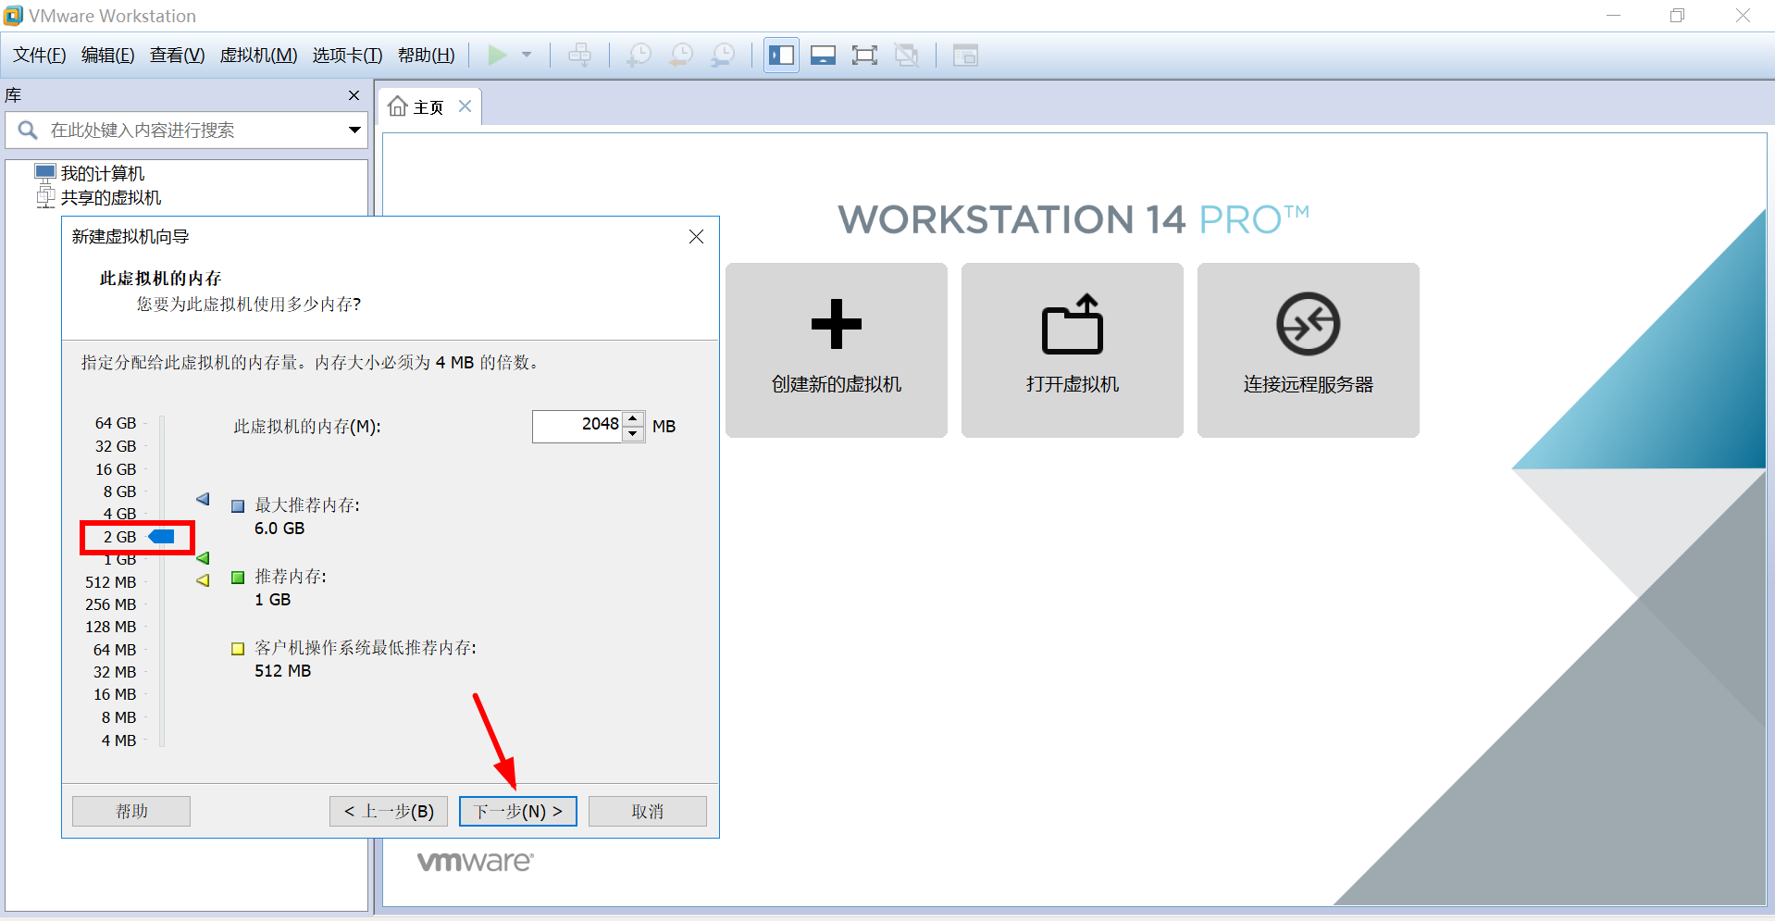Click the 创建新的虚拟机 tile

point(837,350)
